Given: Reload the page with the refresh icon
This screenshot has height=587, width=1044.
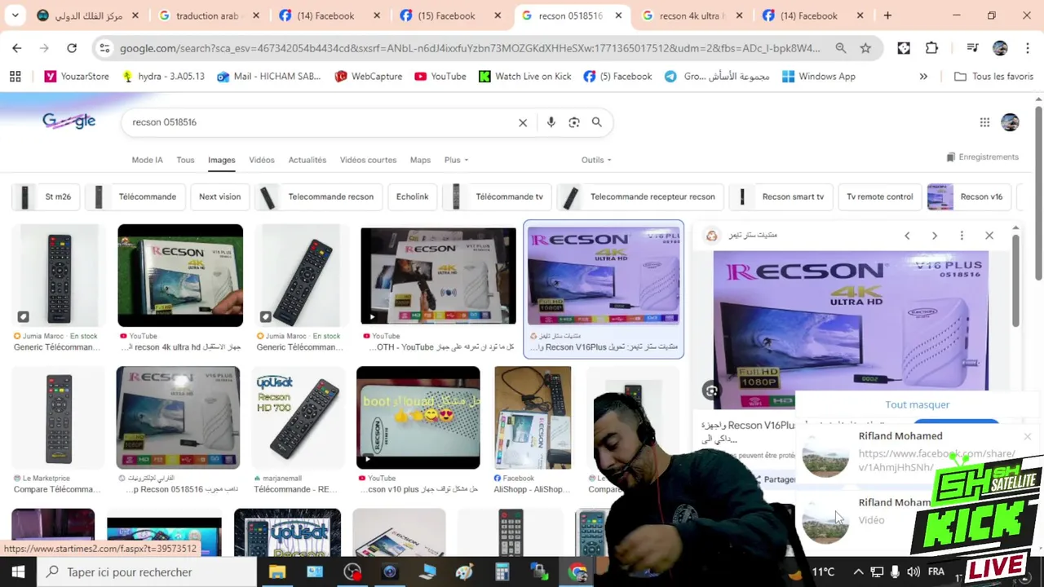Looking at the screenshot, I should click(x=72, y=48).
